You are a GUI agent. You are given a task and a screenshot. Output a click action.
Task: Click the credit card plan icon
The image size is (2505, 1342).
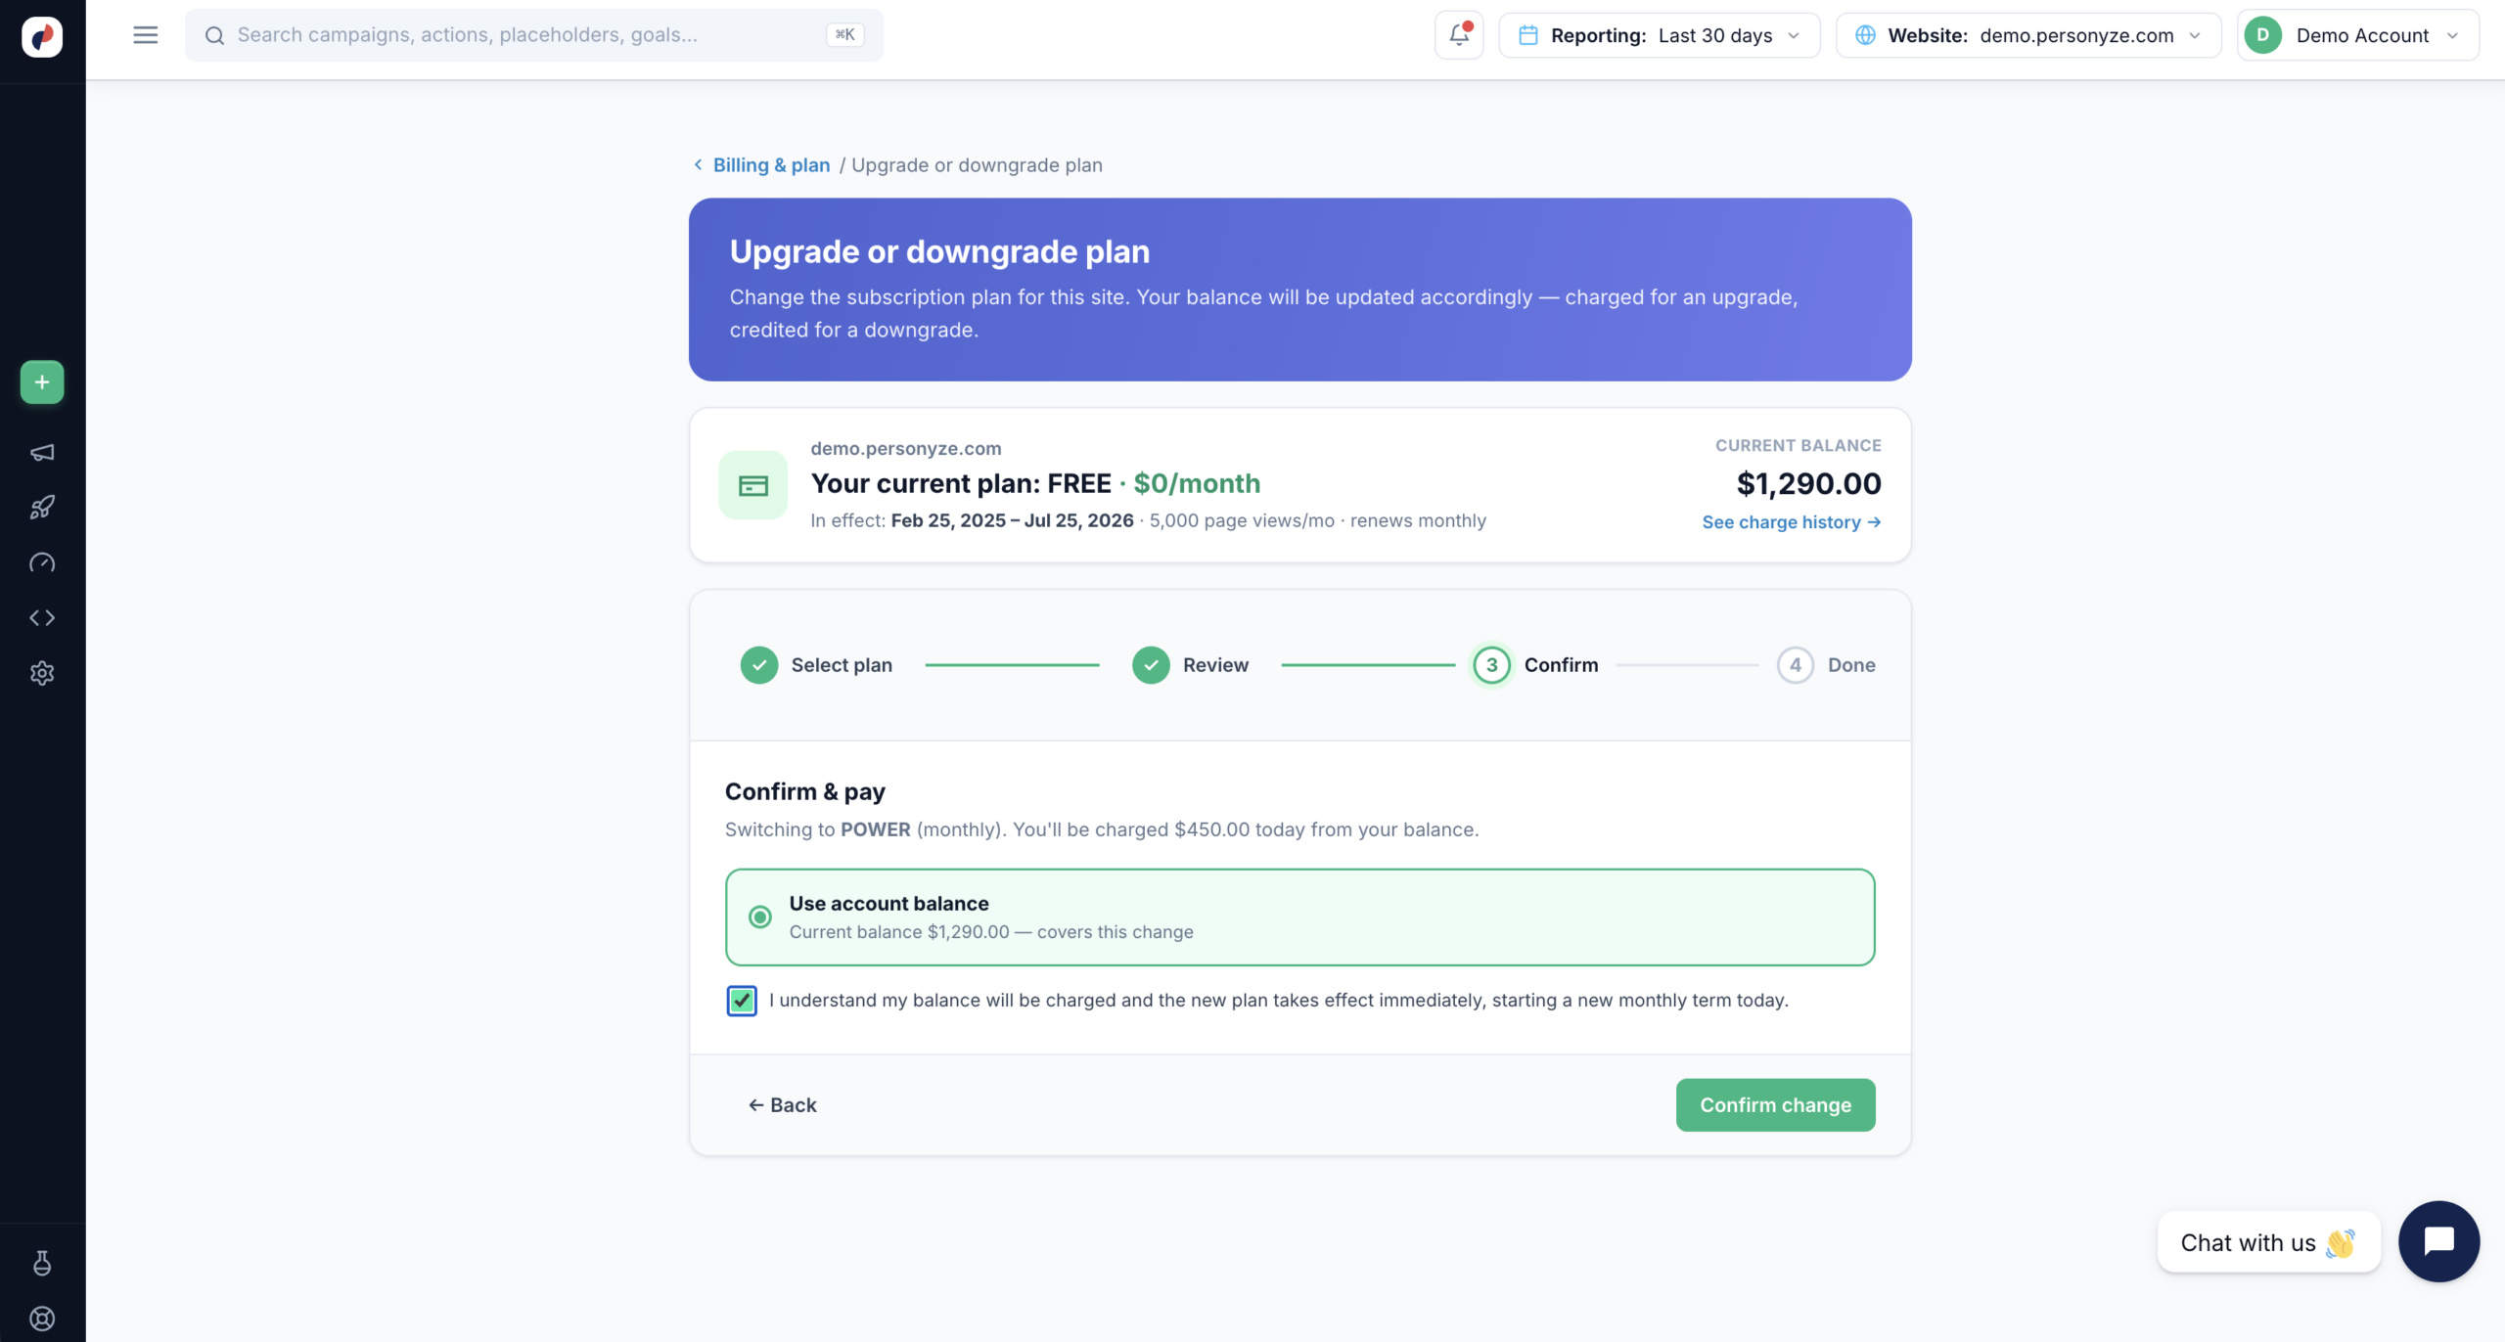pyautogui.click(x=753, y=485)
